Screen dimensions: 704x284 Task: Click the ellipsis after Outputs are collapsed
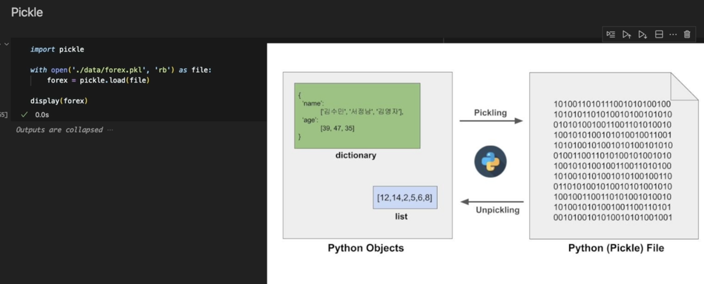110,130
